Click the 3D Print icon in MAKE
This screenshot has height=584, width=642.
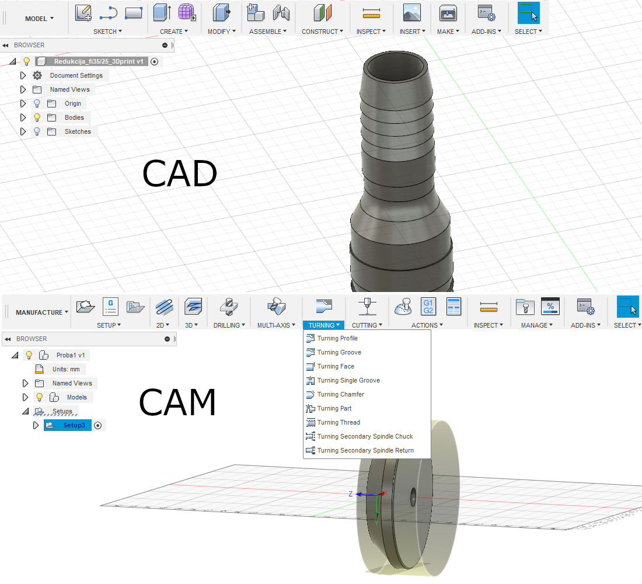448,12
